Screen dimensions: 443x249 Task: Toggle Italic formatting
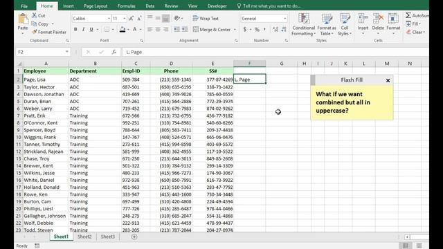[x=83, y=29]
